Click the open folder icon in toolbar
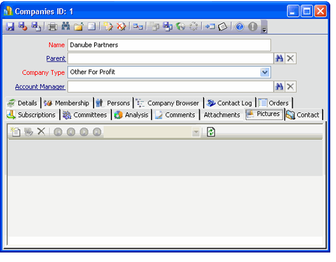This screenshot has width=336, height=262. (78, 27)
